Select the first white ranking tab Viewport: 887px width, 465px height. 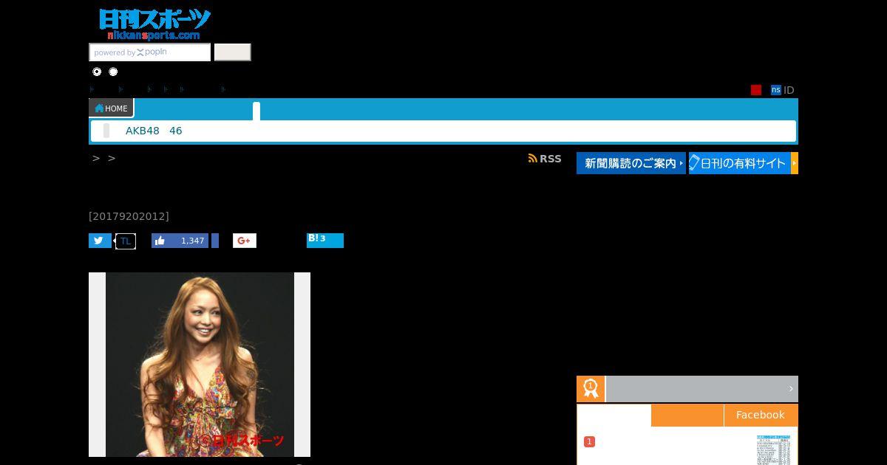614,415
